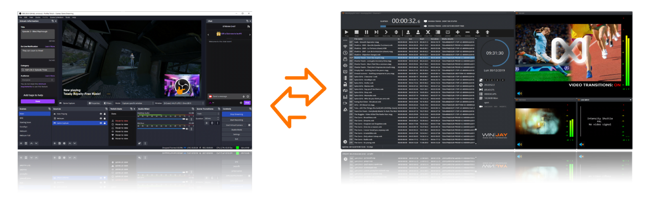Unmute the WinJay Live Input speaker
This screenshot has height=220, width=651.
pyautogui.click(x=581, y=144)
